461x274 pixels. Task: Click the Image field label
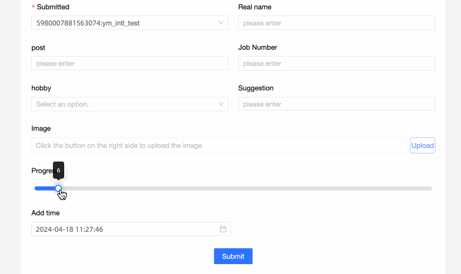tap(41, 129)
